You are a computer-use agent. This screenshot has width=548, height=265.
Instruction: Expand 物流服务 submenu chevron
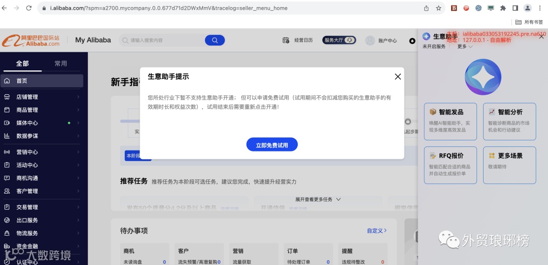click(x=78, y=233)
